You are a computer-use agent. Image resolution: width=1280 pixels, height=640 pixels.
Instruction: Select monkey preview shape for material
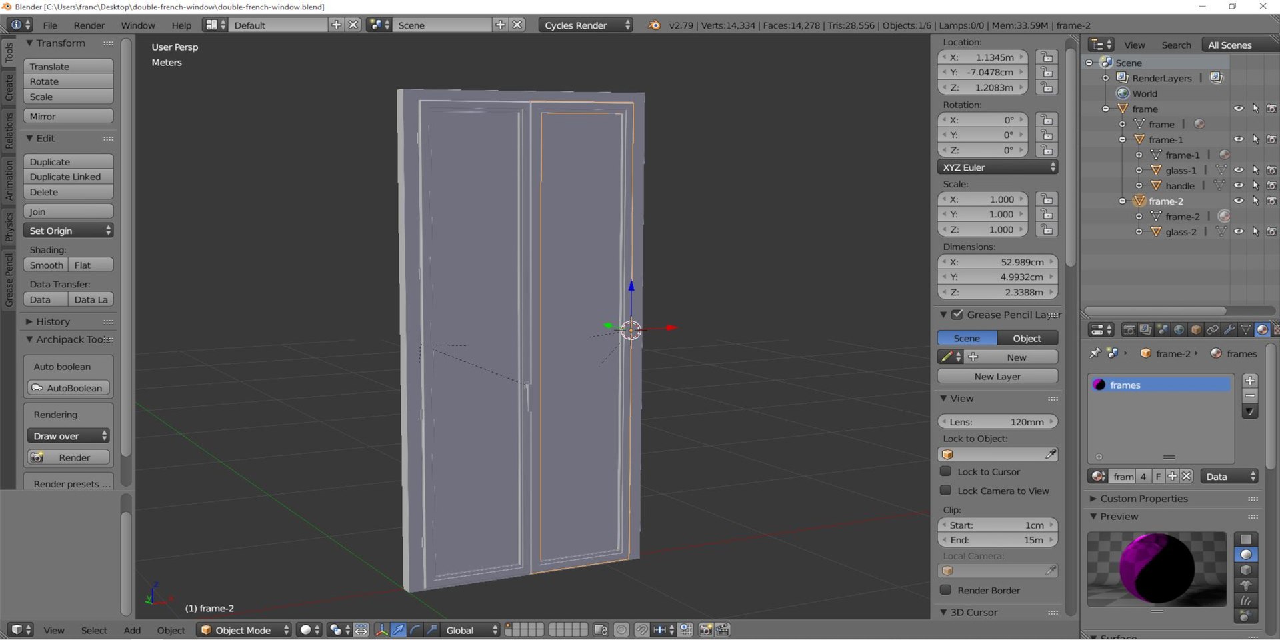1245,585
